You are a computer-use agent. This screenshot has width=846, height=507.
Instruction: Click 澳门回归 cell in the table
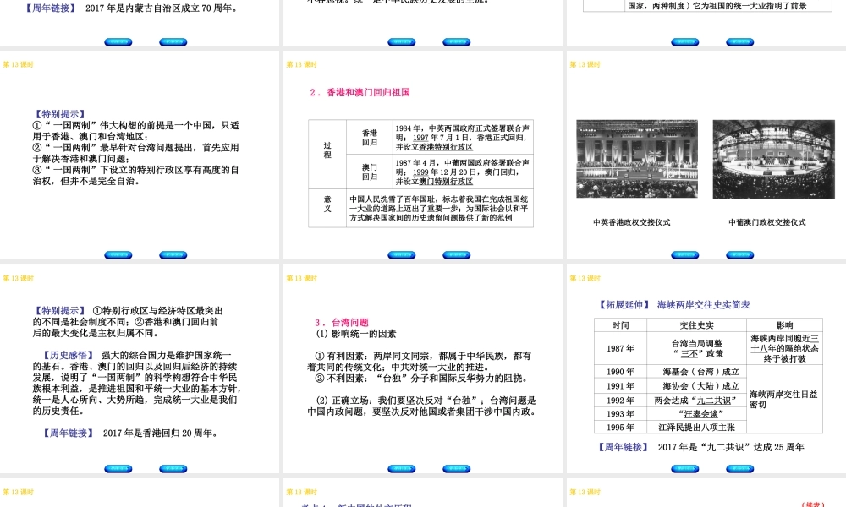click(370, 172)
